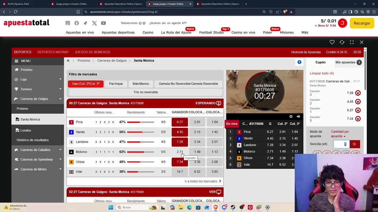Open the TikTok social icon

[x=85, y=23]
